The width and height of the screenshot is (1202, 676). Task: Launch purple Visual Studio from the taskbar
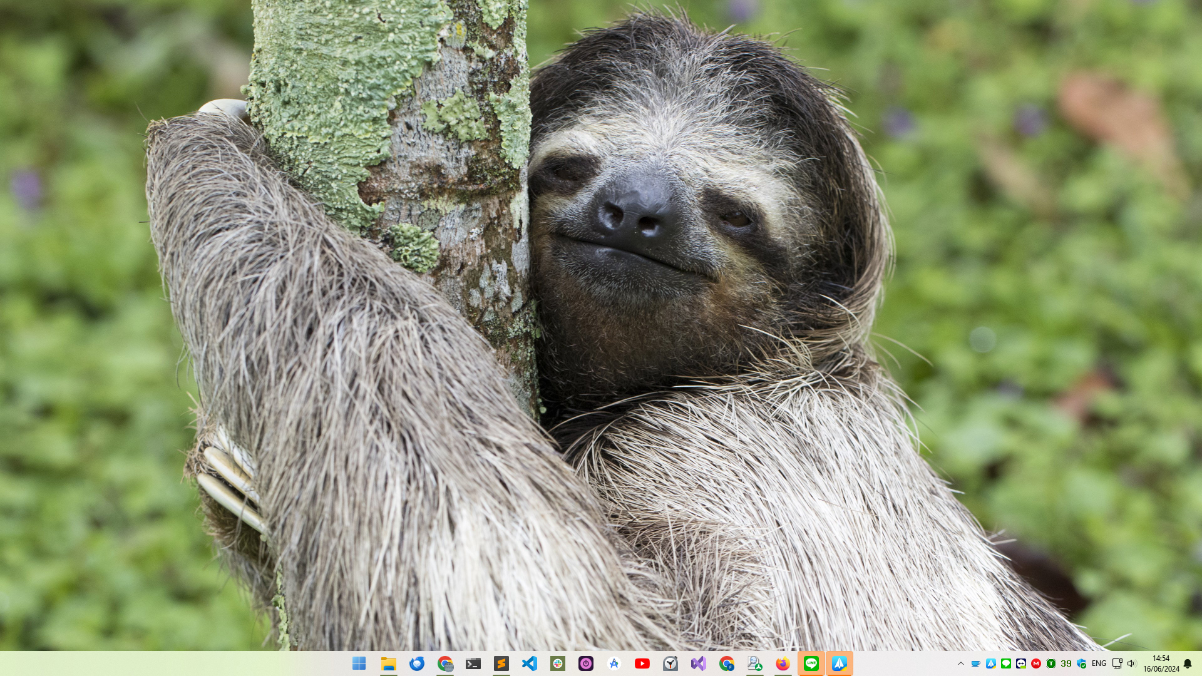coord(699,663)
